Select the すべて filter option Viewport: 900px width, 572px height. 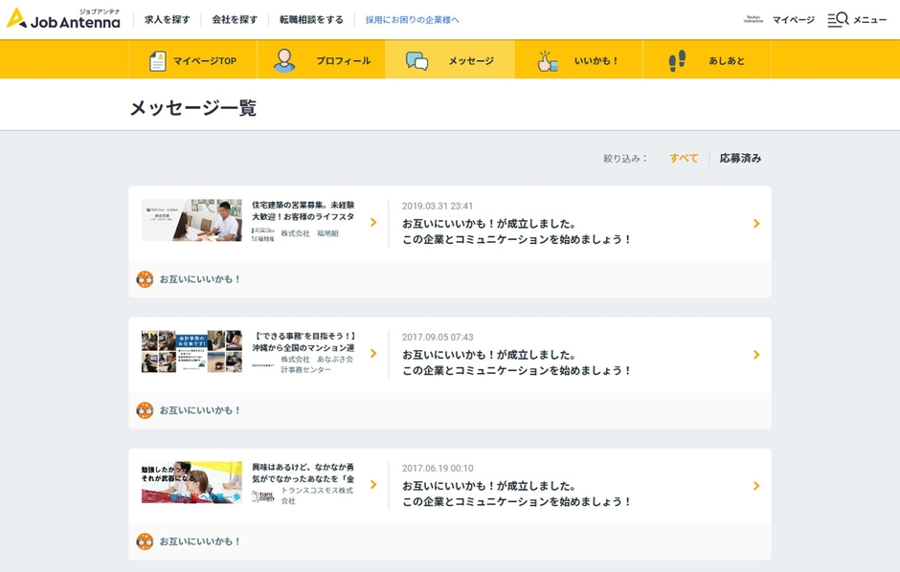683,158
